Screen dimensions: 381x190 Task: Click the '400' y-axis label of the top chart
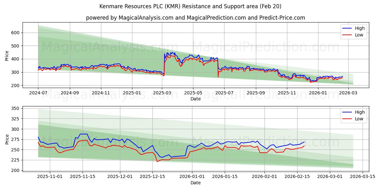point(16,59)
